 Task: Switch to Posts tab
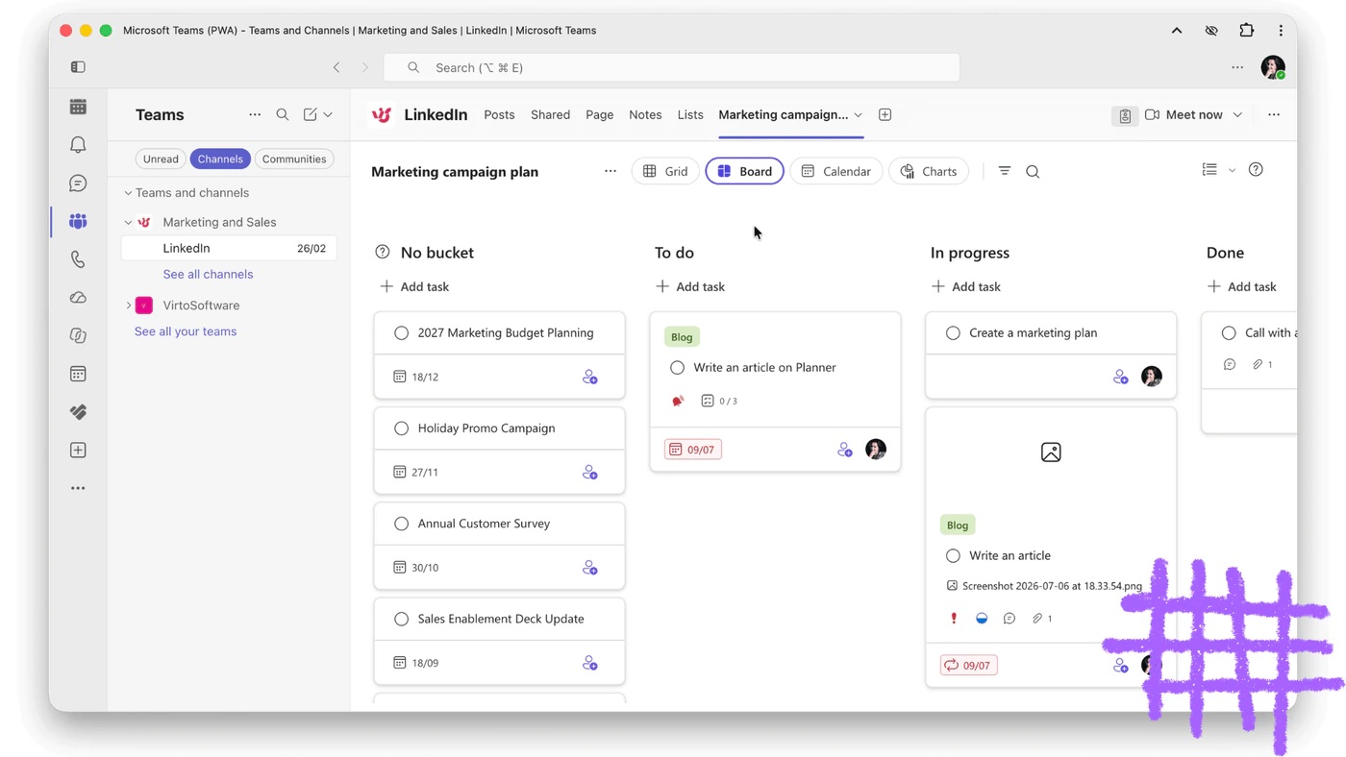click(x=499, y=114)
